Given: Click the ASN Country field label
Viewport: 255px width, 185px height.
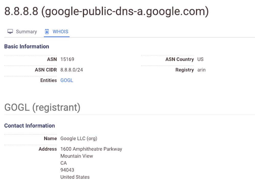Looking at the screenshot, I should (180, 59).
